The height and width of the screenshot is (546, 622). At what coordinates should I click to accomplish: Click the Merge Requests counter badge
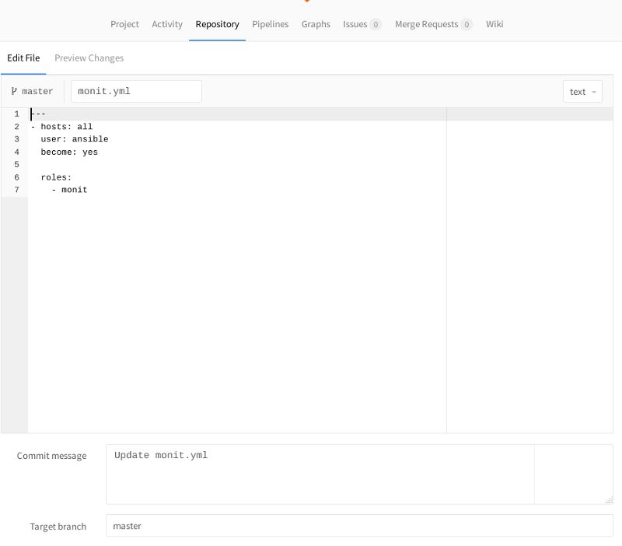tap(467, 24)
